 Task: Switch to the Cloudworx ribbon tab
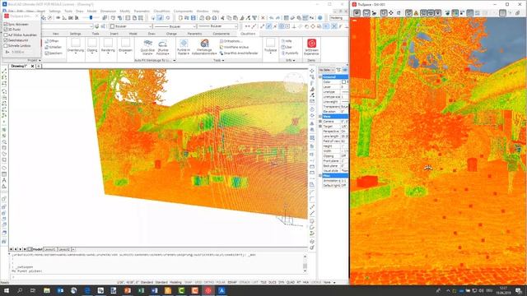[248, 34]
